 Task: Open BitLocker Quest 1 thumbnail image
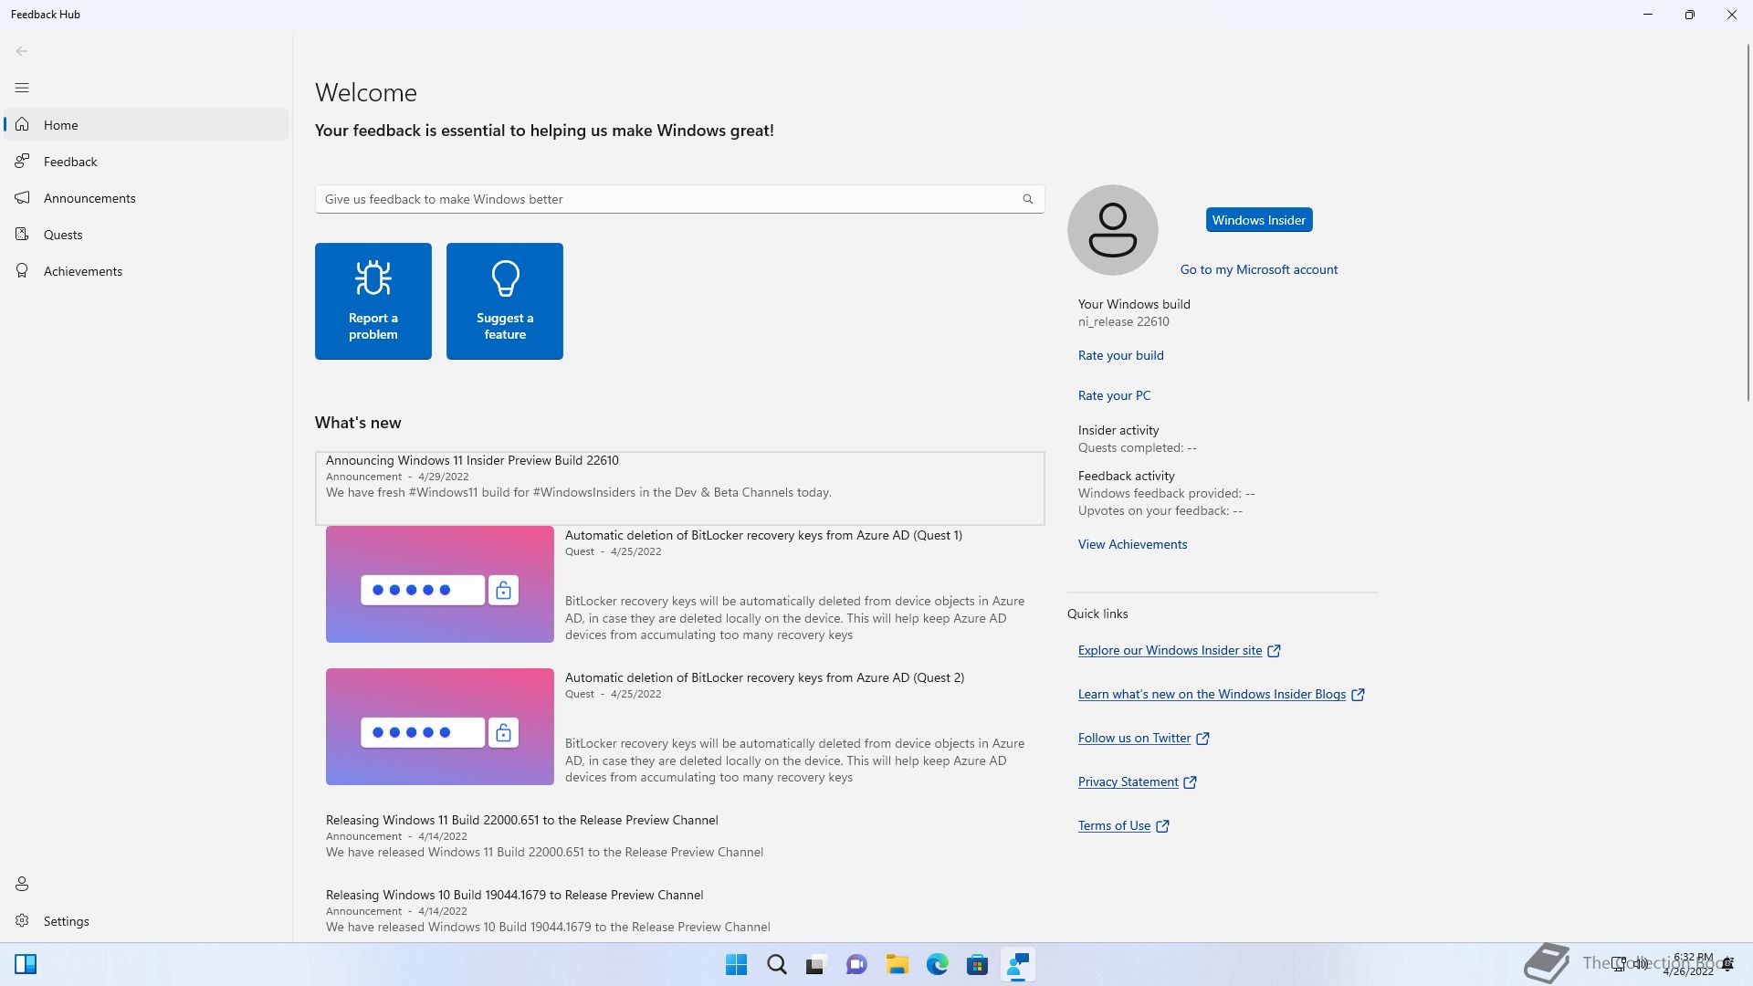(440, 584)
